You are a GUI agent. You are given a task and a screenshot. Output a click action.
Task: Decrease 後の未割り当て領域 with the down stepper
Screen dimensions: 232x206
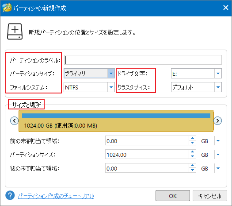tap(192, 170)
